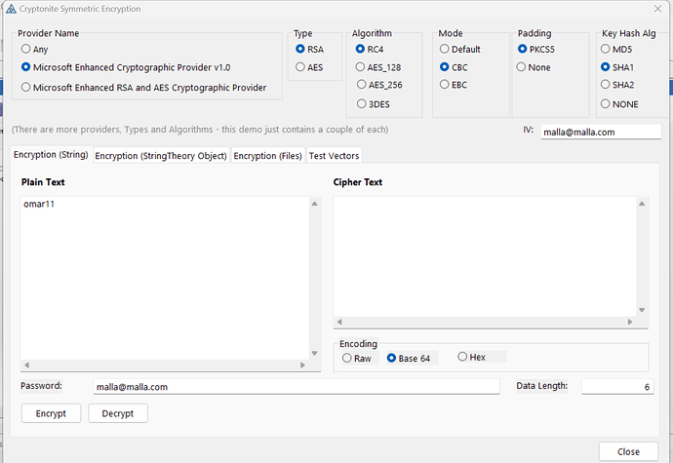673x463 pixels.
Task: Switch to the Test Vectors tab
Action: pos(334,155)
